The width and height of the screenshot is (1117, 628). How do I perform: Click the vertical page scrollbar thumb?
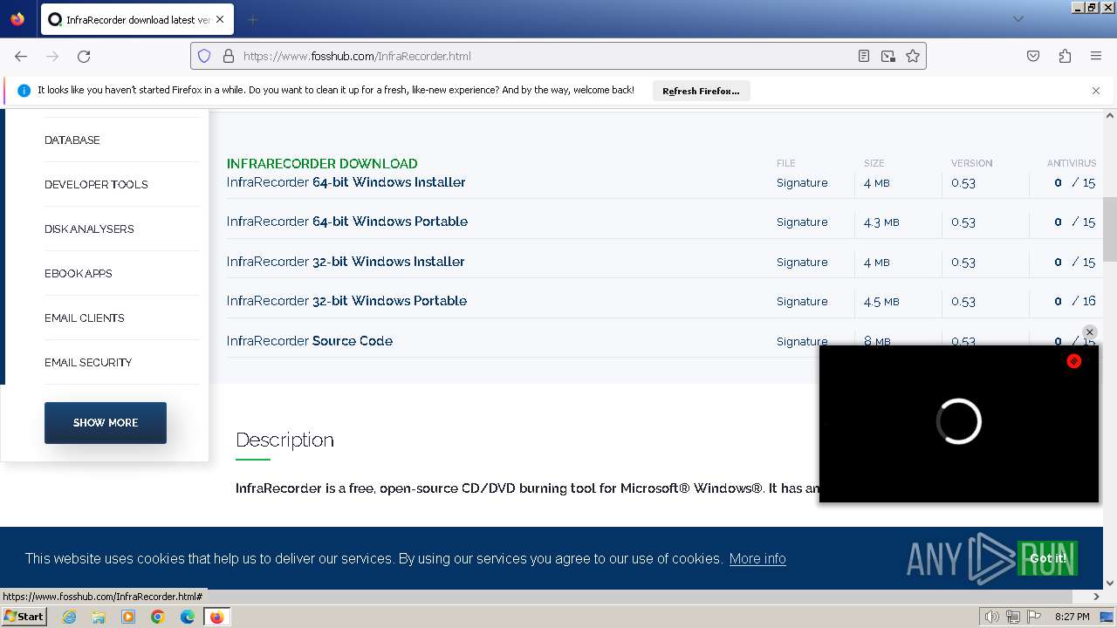pos(1110,229)
